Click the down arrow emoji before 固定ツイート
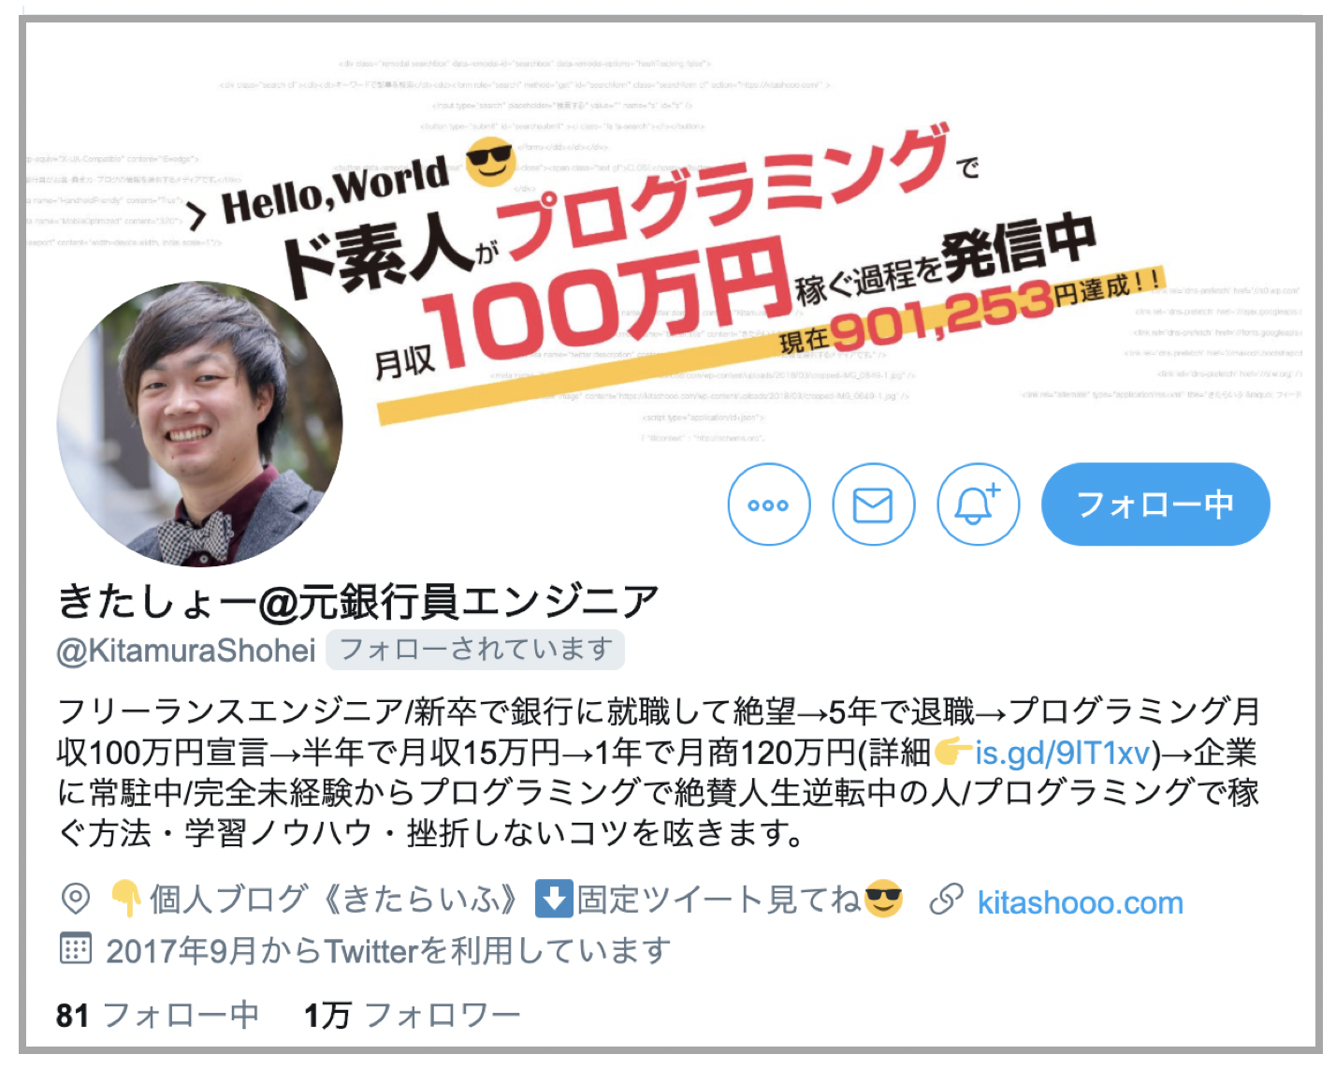Viewport: 1336px width, 1069px height. [x=554, y=900]
